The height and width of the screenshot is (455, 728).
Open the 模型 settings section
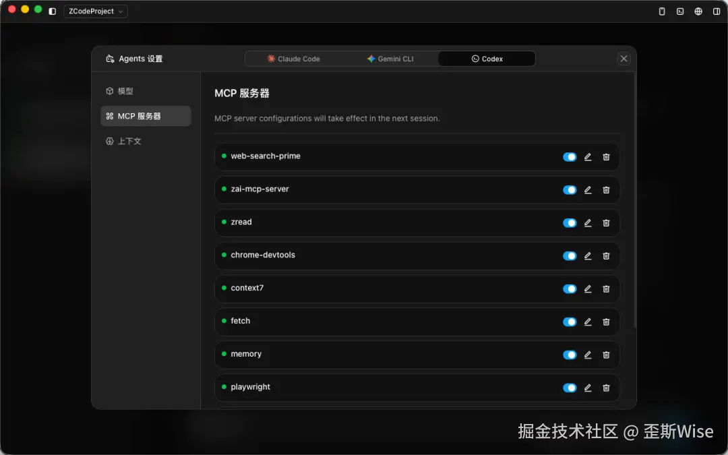point(146,91)
